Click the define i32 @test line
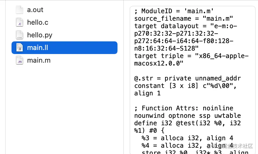The height and width of the screenshot is (154, 258). tap(187, 123)
